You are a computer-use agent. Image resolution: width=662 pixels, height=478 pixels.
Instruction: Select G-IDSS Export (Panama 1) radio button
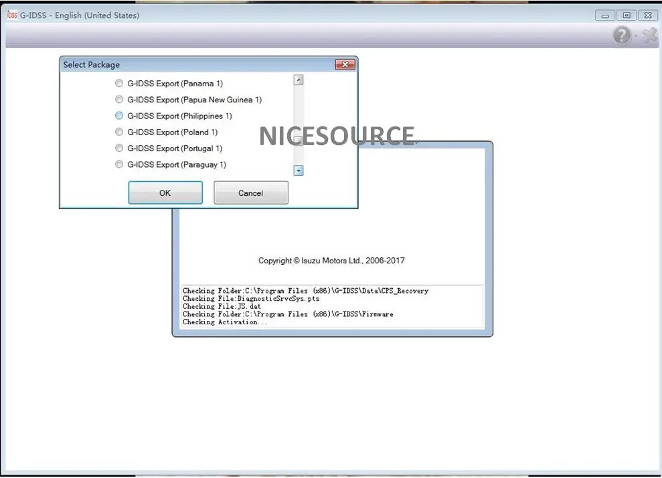pos(119,84)
